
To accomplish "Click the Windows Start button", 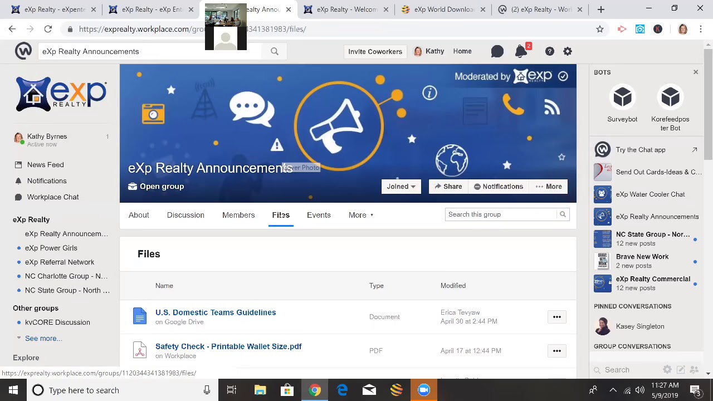I will point(13,390).
